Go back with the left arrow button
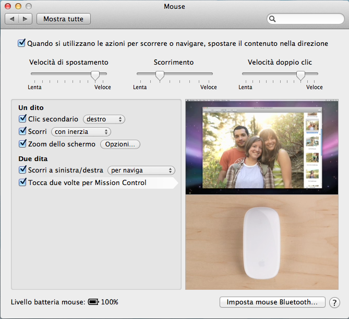 12,19
